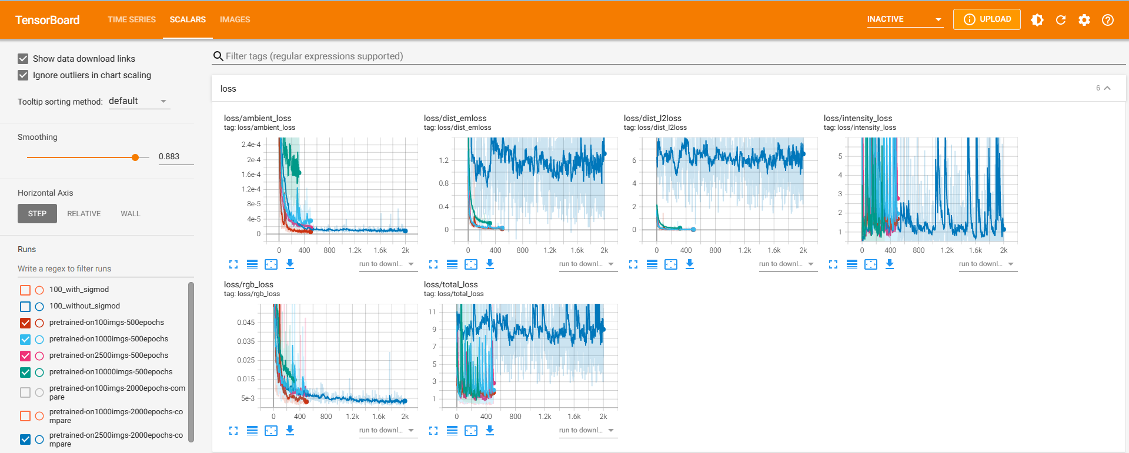Expand rgb_loss chart to full size
This screenshot has height=453, width=1129.
(233, 431)
